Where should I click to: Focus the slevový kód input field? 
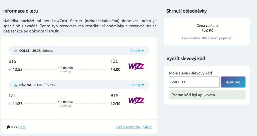click(194, 82)
